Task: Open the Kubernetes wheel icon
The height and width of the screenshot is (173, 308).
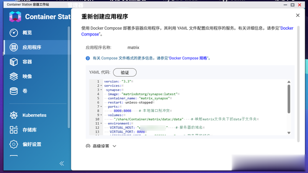Action: 14,115
